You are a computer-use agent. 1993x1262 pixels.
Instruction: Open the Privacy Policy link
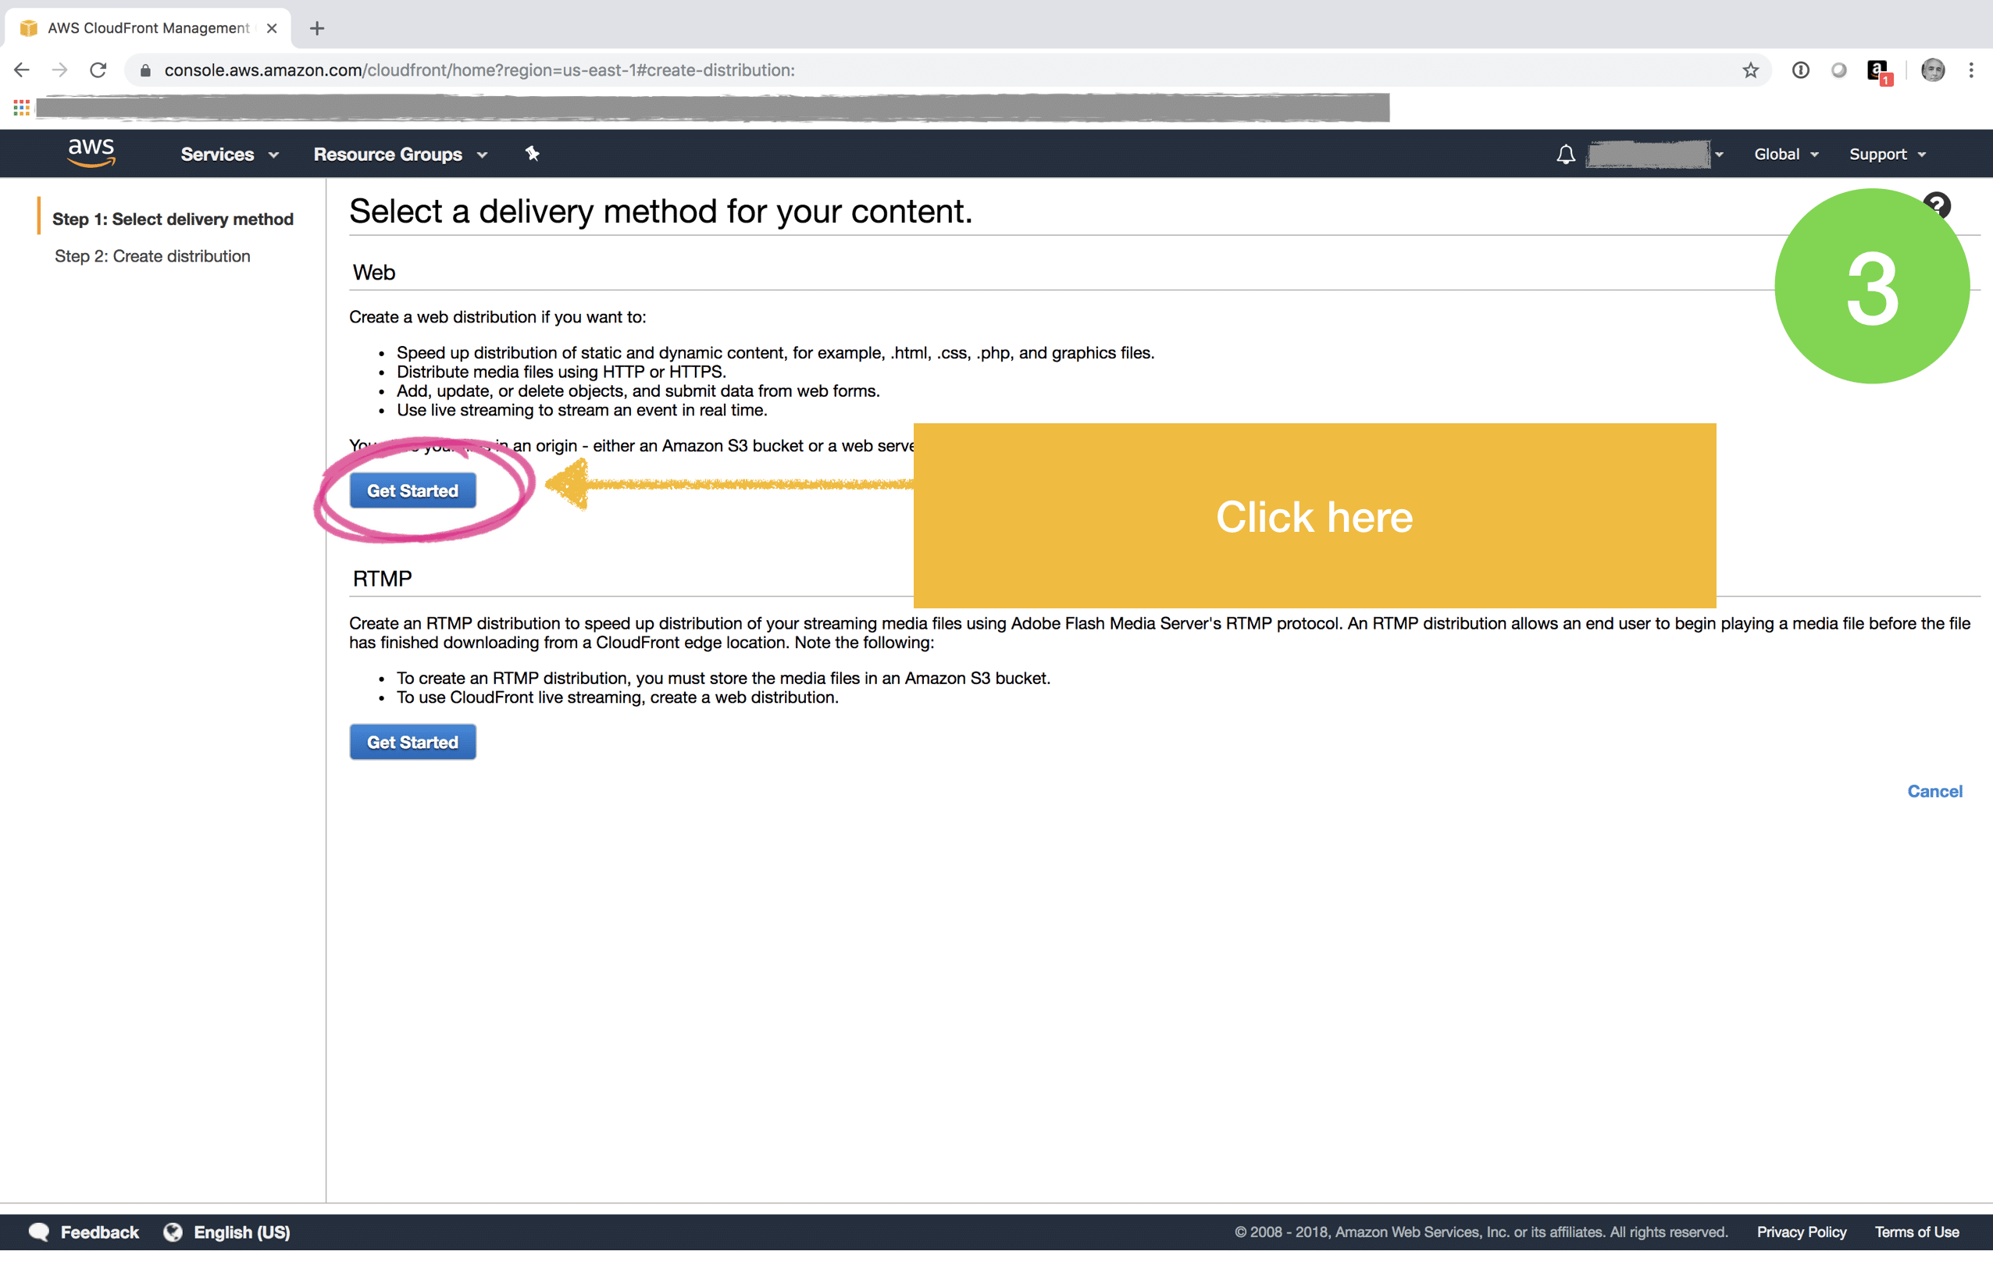[1801, 1232]
